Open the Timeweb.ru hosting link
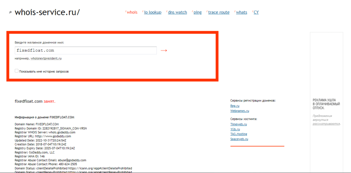The height and width of the screenshot is (173, 351). point(238,124)
